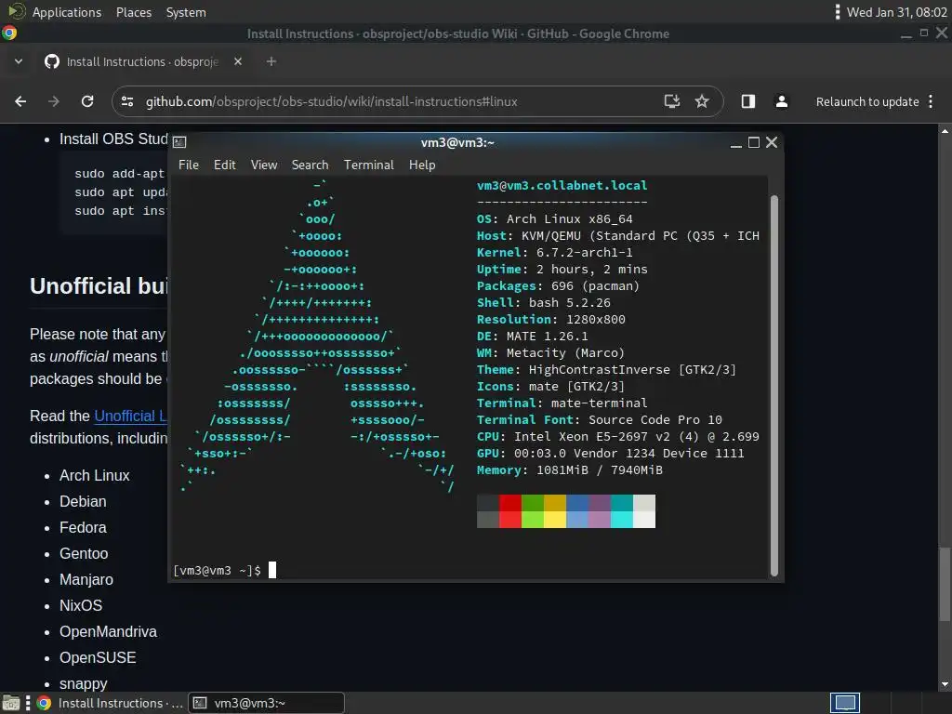
Task: Click OpenMandriva list item
Action: pyautogui.click(x=108, y=631)
